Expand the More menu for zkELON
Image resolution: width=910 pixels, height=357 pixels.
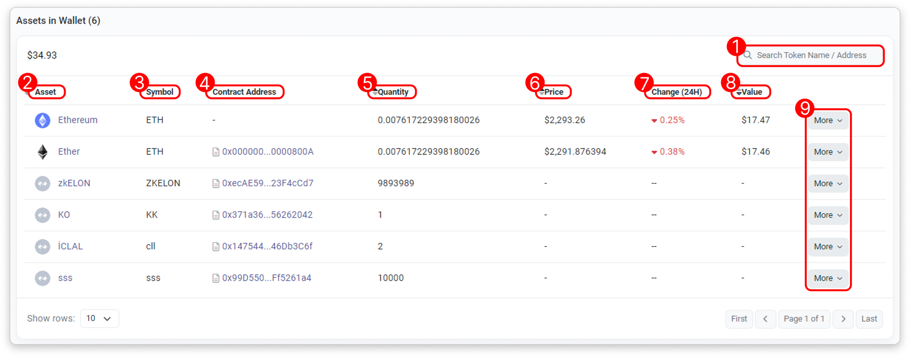tap(828, 183)
